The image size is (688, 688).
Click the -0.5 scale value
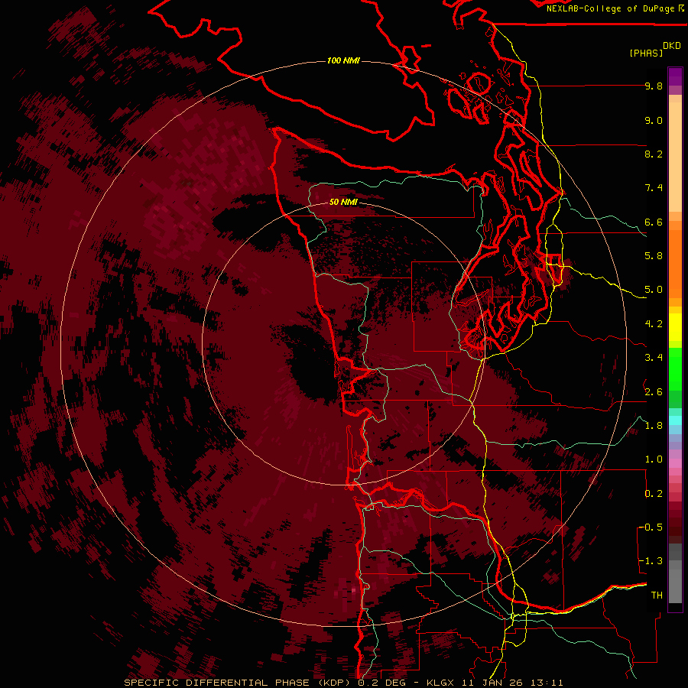pos(651,527)
